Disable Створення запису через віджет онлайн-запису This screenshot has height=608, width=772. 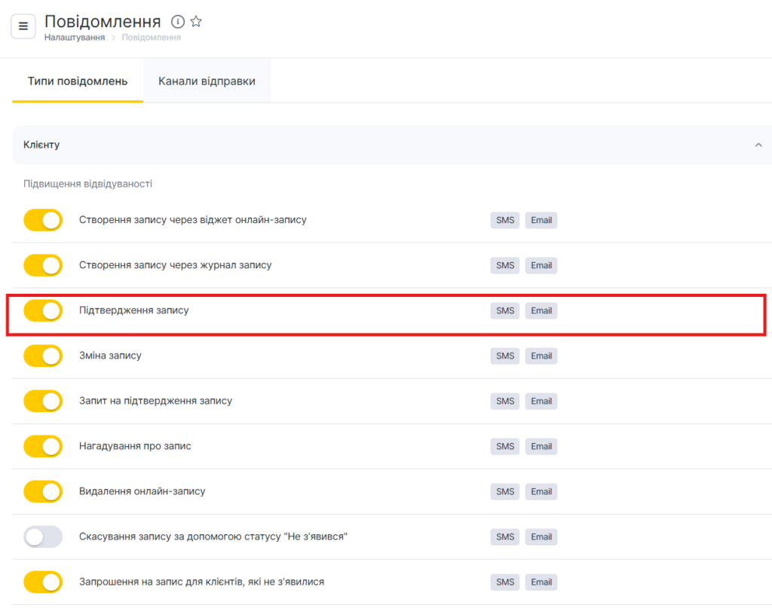coord(43,220)
